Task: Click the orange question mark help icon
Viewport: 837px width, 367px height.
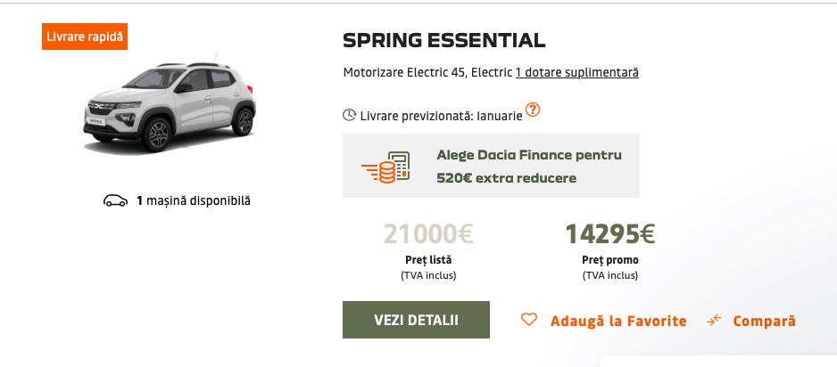Action: click(x=533, y=110)
